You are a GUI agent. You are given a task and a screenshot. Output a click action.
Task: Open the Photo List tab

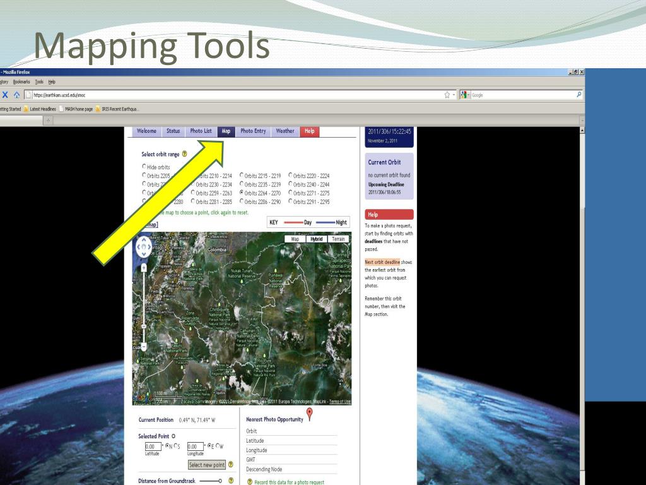[201, 131]
